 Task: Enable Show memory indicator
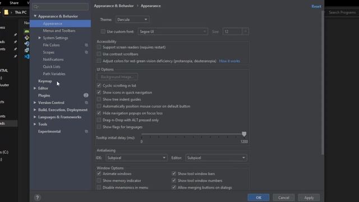99,181
